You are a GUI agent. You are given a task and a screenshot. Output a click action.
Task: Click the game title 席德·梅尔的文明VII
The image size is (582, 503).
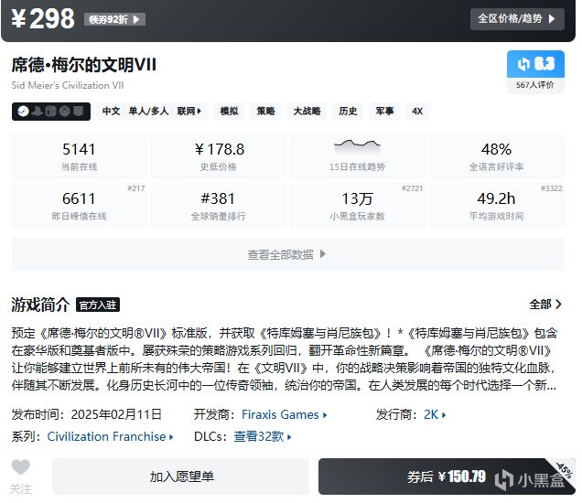click(x=84, y=65)
